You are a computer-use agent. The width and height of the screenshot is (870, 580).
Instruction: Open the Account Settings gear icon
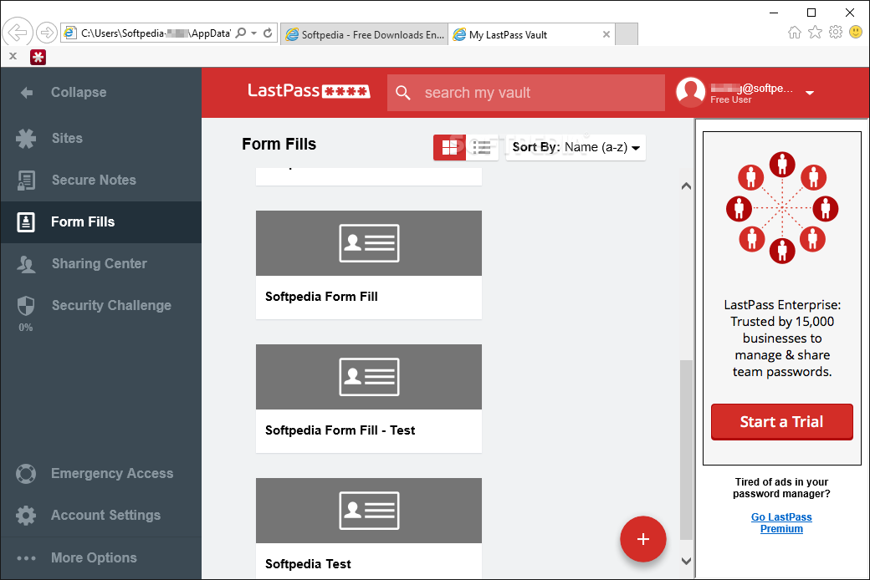coord(26,515)
